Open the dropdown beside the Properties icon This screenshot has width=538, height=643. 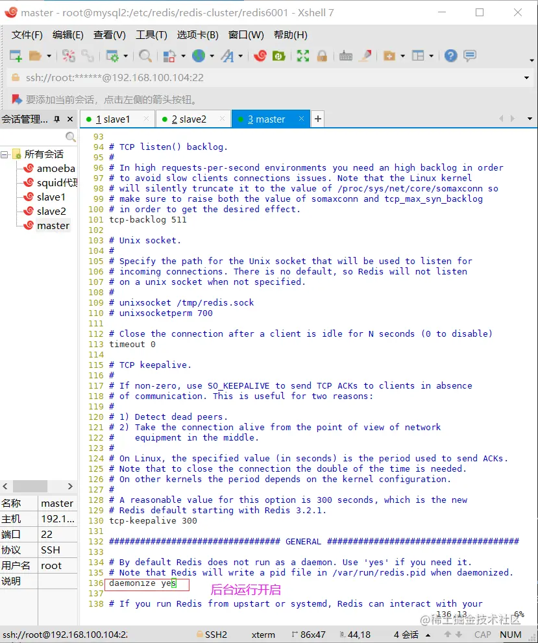click(125, 56)
